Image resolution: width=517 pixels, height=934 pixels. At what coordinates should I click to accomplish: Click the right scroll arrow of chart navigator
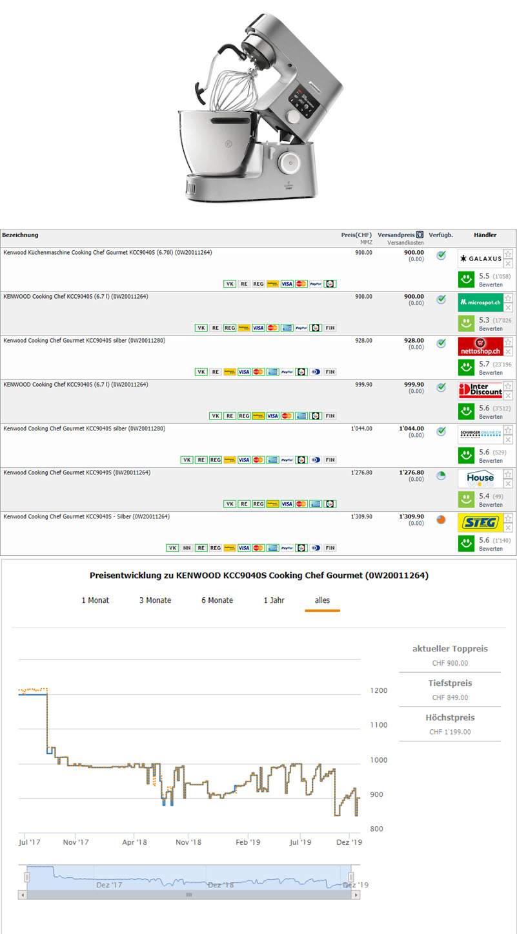356,895
